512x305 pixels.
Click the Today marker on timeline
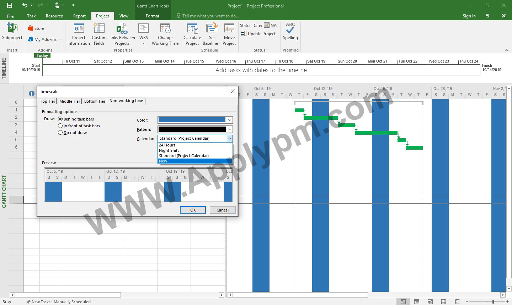(x=42, y=55)
